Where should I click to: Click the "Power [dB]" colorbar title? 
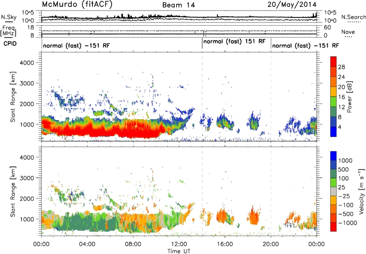click(x=350, y=97)
